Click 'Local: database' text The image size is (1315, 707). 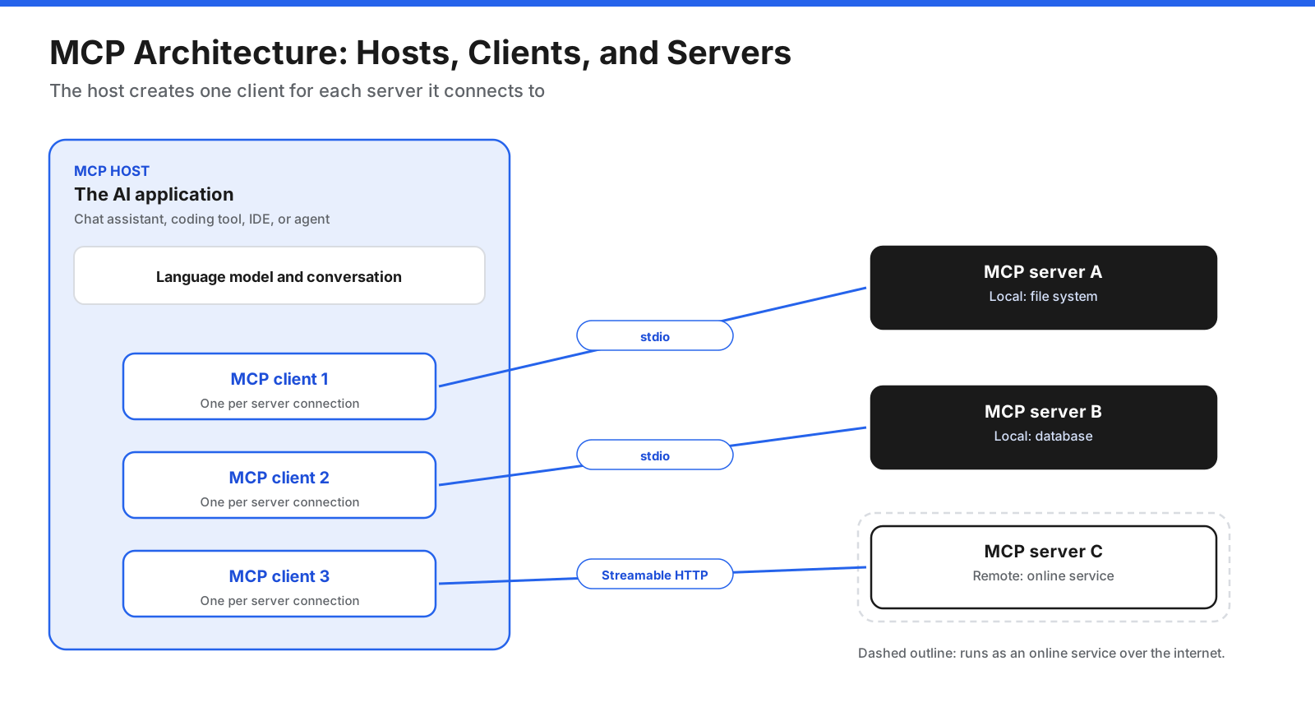[1043, 437]
